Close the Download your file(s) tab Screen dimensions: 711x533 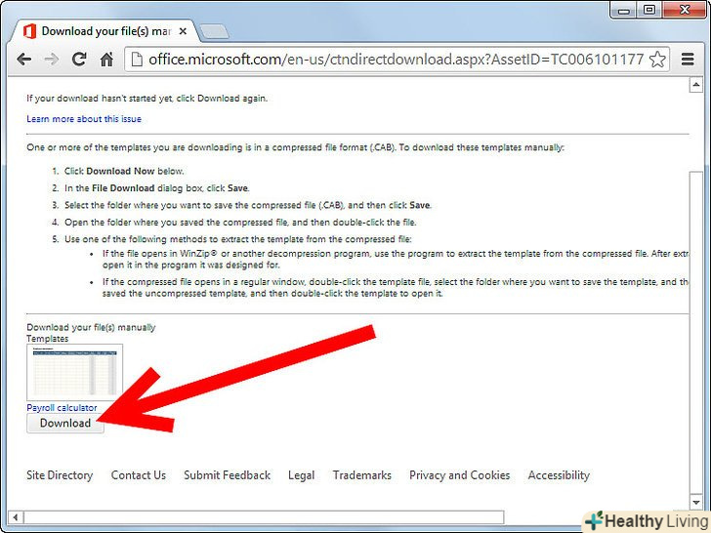[183, 31]
